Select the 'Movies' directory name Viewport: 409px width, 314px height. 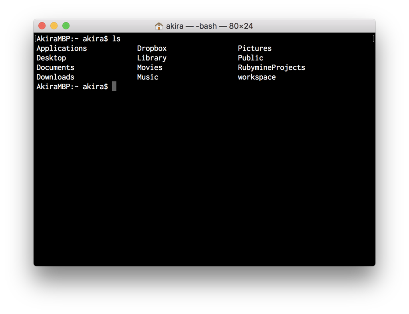[150, 67]
